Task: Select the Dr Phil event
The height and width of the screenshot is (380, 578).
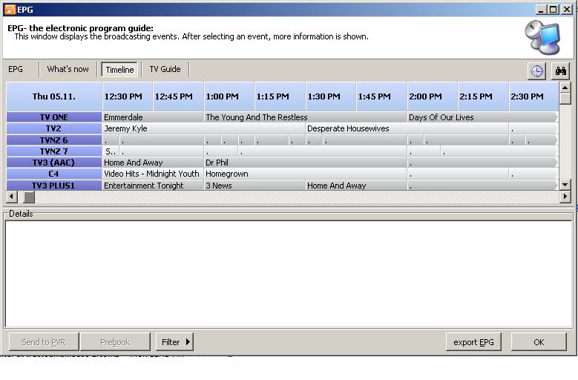Action: coord(305,163)
